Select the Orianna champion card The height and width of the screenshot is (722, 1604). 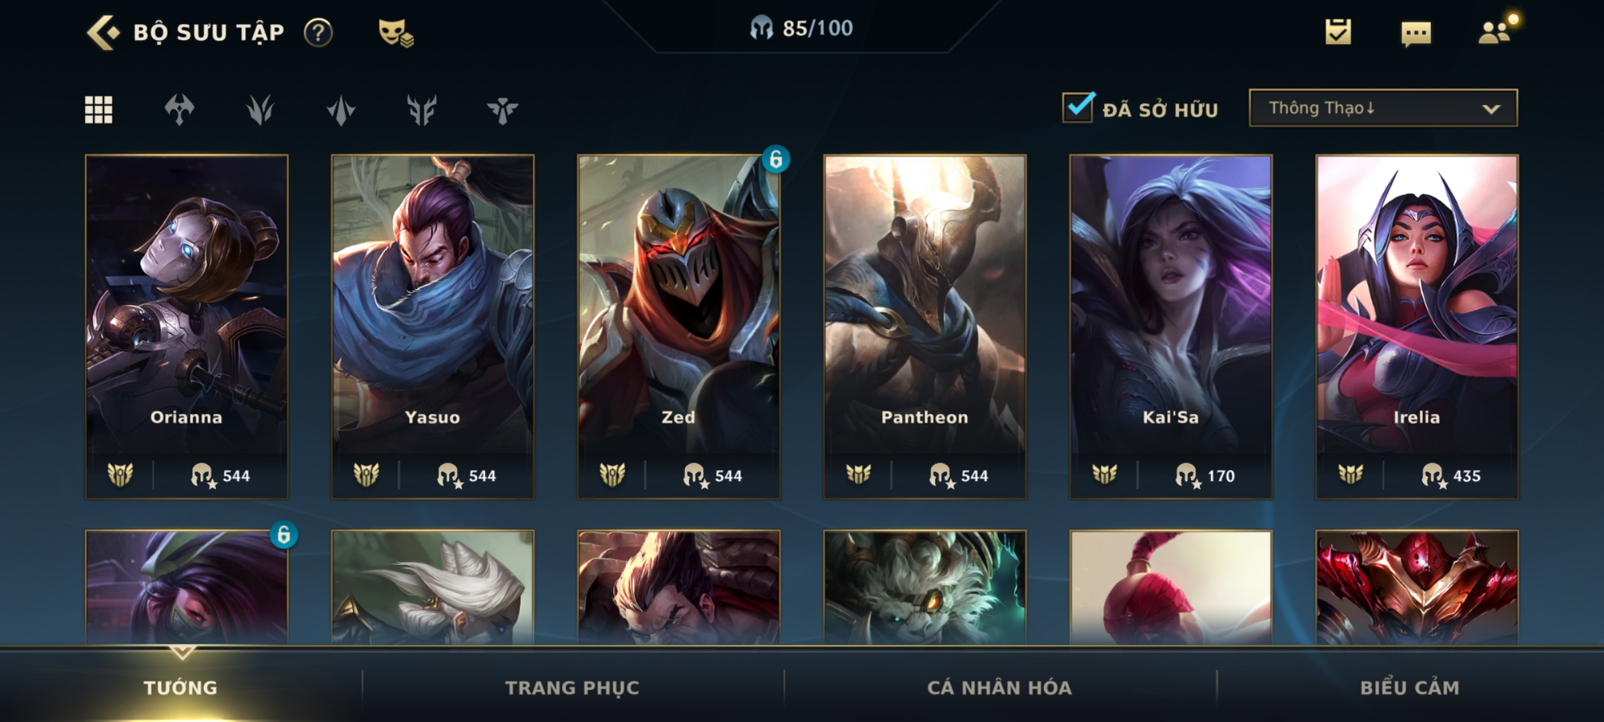tap(186, 326)
